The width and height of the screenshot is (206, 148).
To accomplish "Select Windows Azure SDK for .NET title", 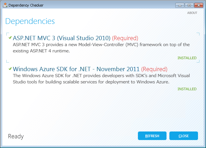I will click(76, 69).
